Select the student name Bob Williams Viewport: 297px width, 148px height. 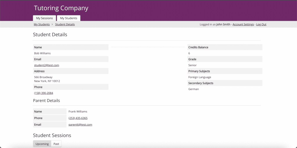pyautogui.click(x=42, y=53)
